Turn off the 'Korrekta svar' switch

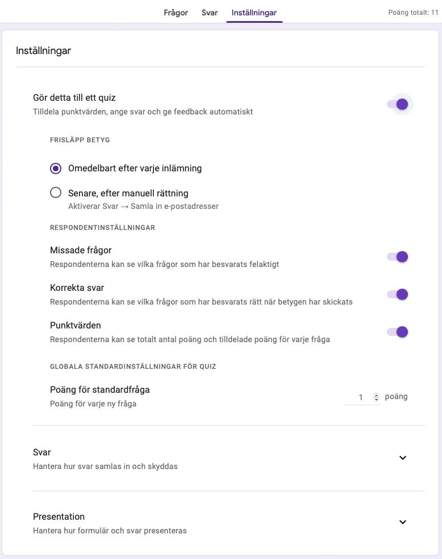point(398,294)
